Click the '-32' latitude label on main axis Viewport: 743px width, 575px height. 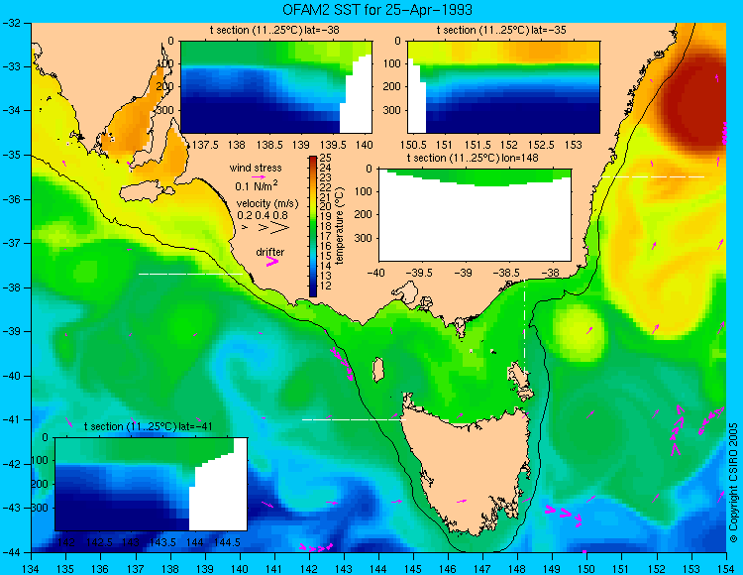pyautogui.click(x=13, y=23)
